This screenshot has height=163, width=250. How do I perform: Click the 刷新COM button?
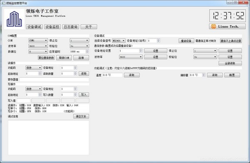click(x=64, y=58)
